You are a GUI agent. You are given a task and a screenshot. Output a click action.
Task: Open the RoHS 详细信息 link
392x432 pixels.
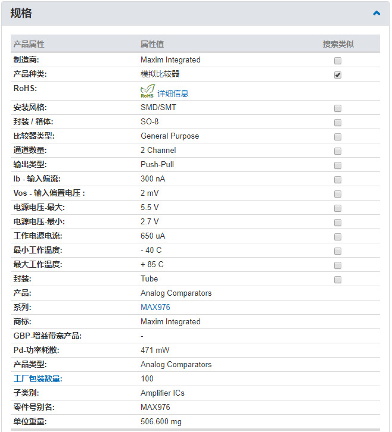click(173, 93)
